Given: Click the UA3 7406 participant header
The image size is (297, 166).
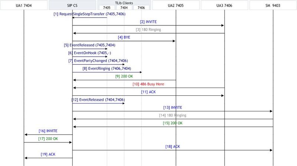Looking at the screenshot, I should 225,5.
